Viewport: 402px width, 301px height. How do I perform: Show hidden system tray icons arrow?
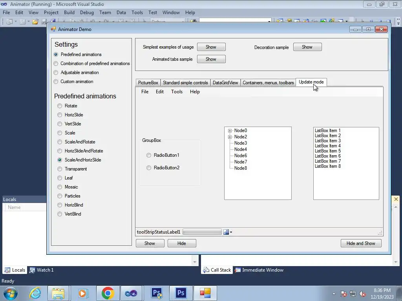click(334, 294)
